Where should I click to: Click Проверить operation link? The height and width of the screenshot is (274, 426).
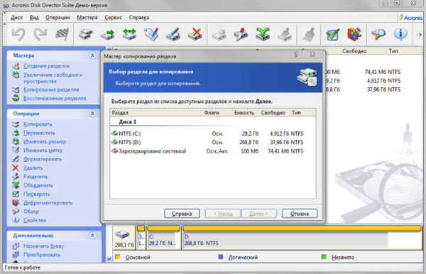[x=36, y=194]
